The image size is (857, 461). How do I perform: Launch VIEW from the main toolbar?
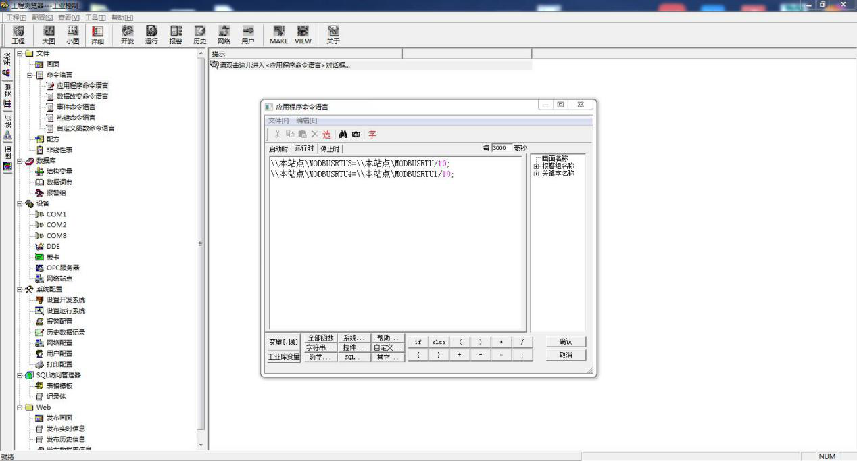pyautogui.click(x=303, y=34)
